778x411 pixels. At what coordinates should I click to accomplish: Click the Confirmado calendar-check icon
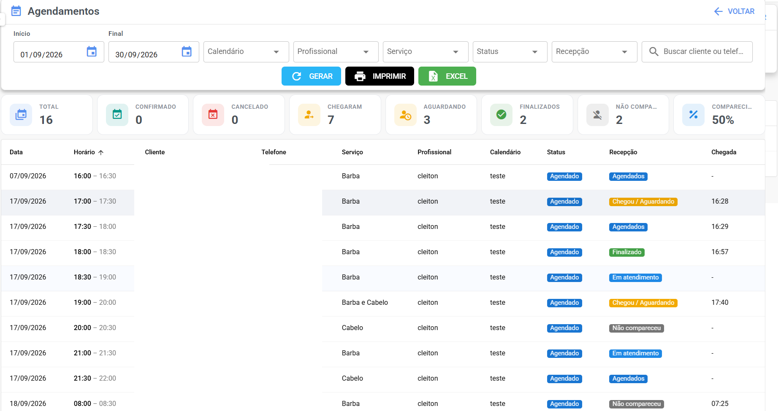[x=117, y=115]
